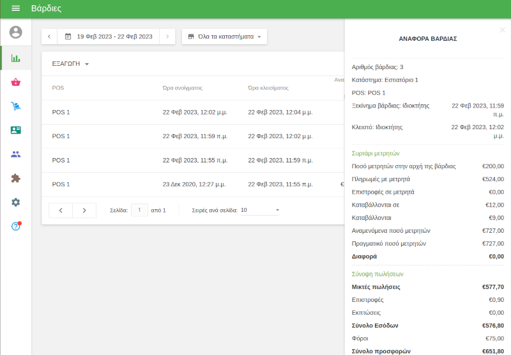The image size is (511, 355).
Task: Open the integrations puzzle piece icon
Action: 16,178
